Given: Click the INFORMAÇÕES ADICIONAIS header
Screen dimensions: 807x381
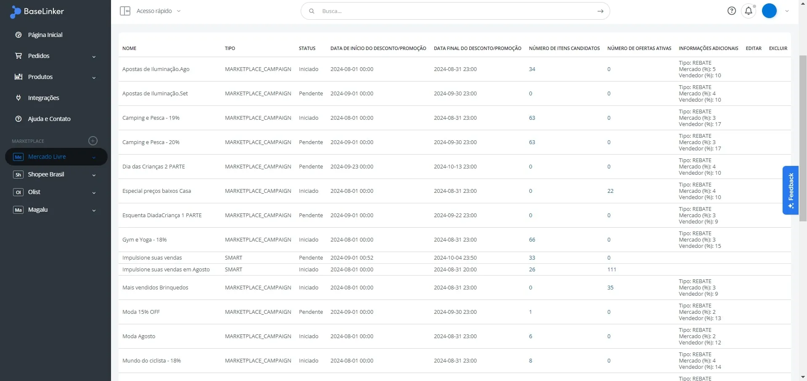Looking at the screenshot, I should pos(708,48).
